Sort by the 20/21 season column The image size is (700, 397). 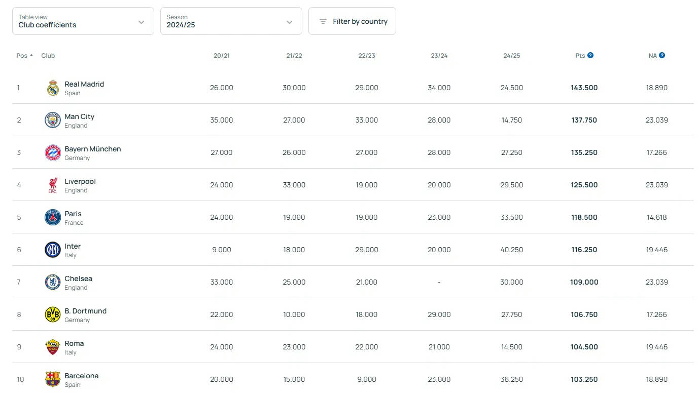pyautogui.click(x=222, y=56)
